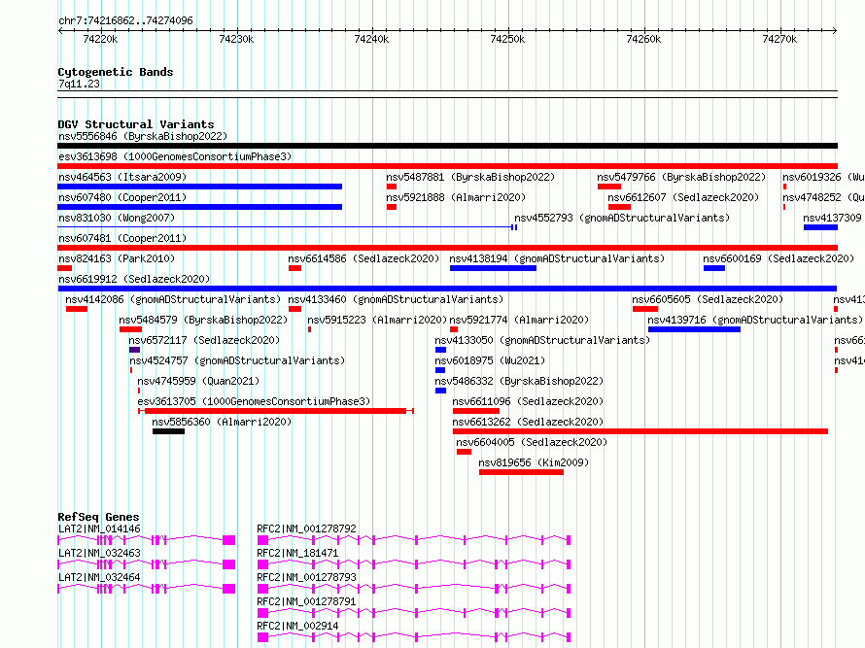Select the RFC2|NM_002914 transcript label
Screen dimensions: 865x648
click(x=298, y=626)
